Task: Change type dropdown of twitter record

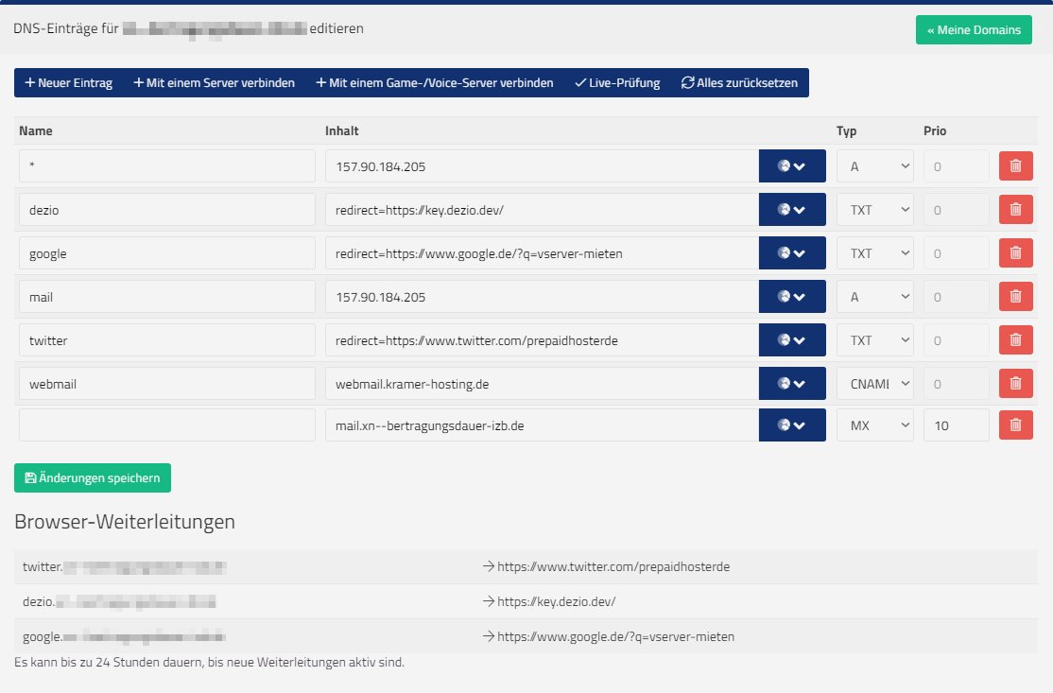Action: pyautogui.click(x=875, y=340)
